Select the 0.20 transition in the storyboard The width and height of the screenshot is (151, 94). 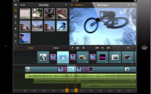(x=73, y=57)
